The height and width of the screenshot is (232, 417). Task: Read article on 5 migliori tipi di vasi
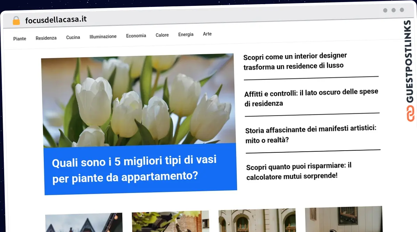(134, 169)
